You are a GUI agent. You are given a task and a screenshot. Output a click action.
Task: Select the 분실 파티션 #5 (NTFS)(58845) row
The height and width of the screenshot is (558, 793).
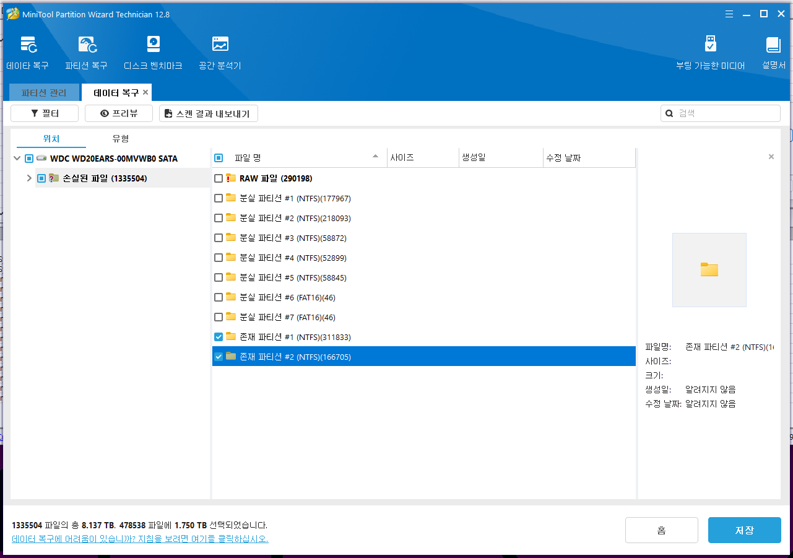424,277
